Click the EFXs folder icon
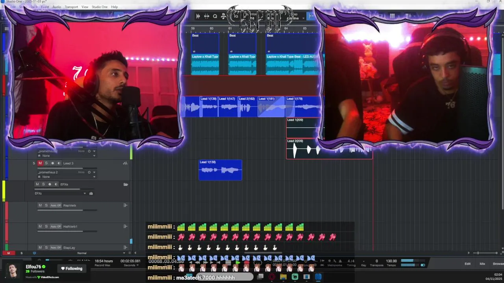 click(126, 184)
